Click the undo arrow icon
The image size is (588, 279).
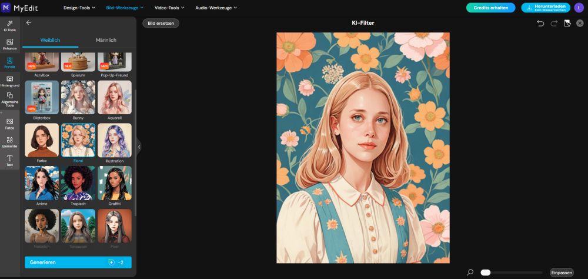[x=540, y=23]
